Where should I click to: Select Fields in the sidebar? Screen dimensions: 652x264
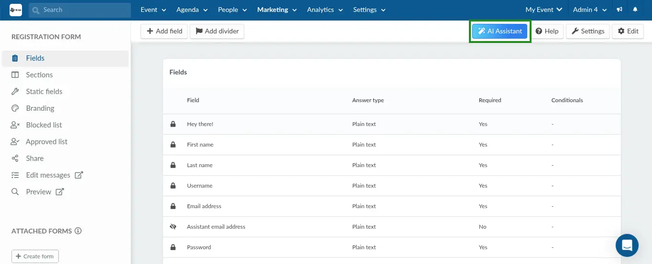pos(65,58)
